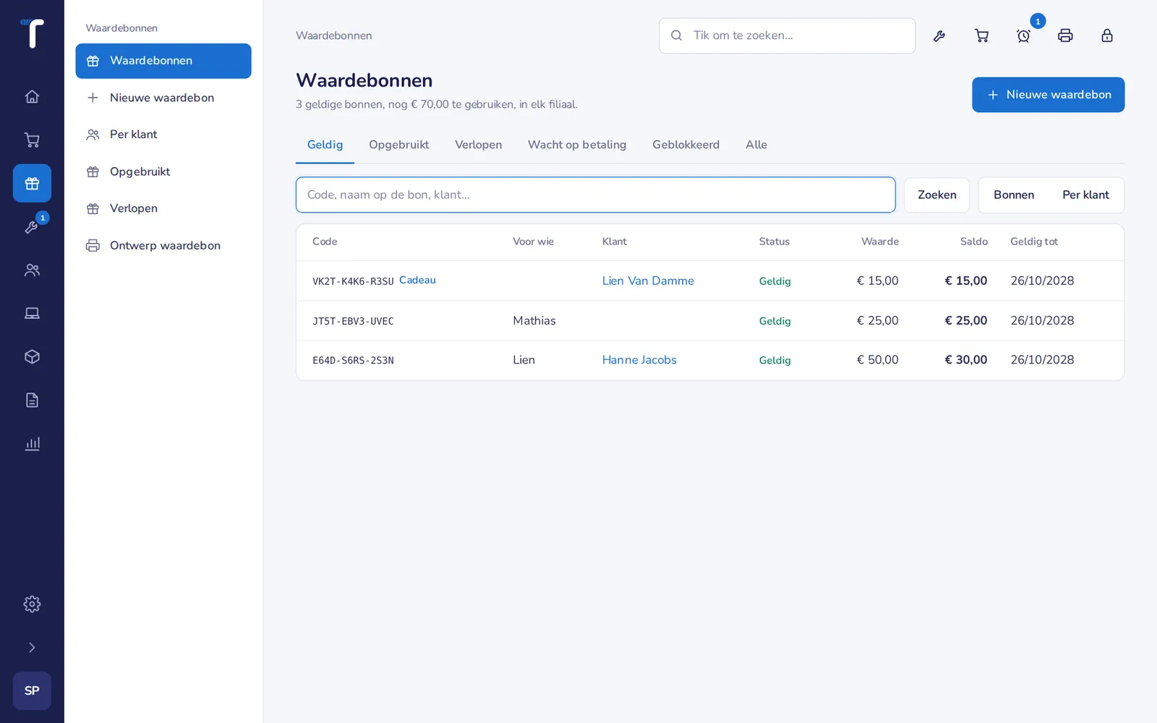Switch to the 'Opgebruikt' tab
1157x723 pixels.
point(398,145)
